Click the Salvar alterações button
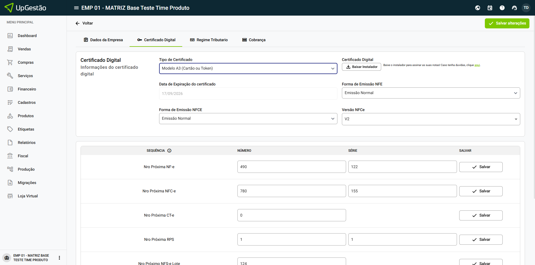 tap(507, 23)
